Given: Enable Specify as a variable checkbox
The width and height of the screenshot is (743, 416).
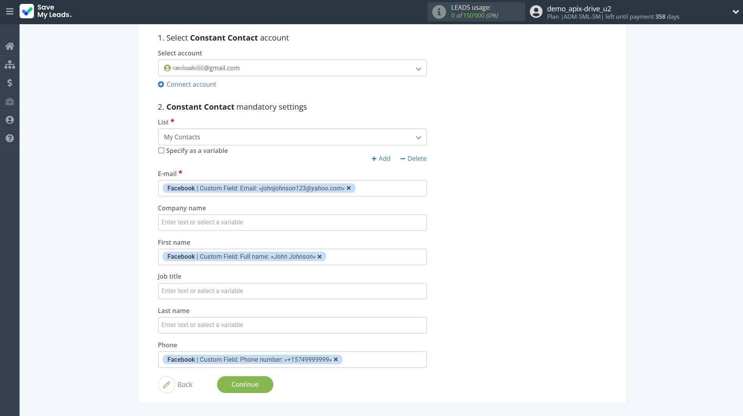Looking at the screenshot, I should coord(161,151).
